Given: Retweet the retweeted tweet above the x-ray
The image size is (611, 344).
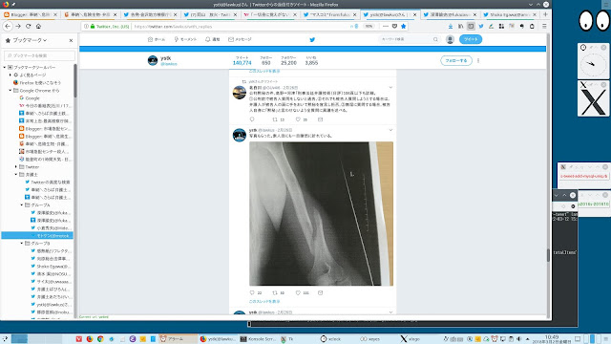Looking at the screenshot, I should click(x=275, y=119).
